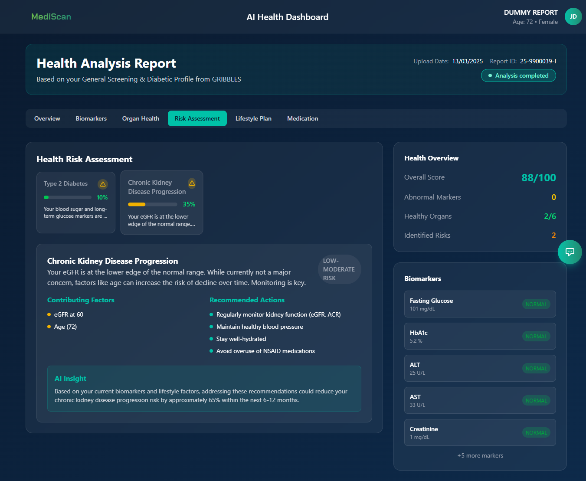Click the Creatinine NORMAL badge
Image resolution: width=586 pixels, height=481 pixels.
536,433
